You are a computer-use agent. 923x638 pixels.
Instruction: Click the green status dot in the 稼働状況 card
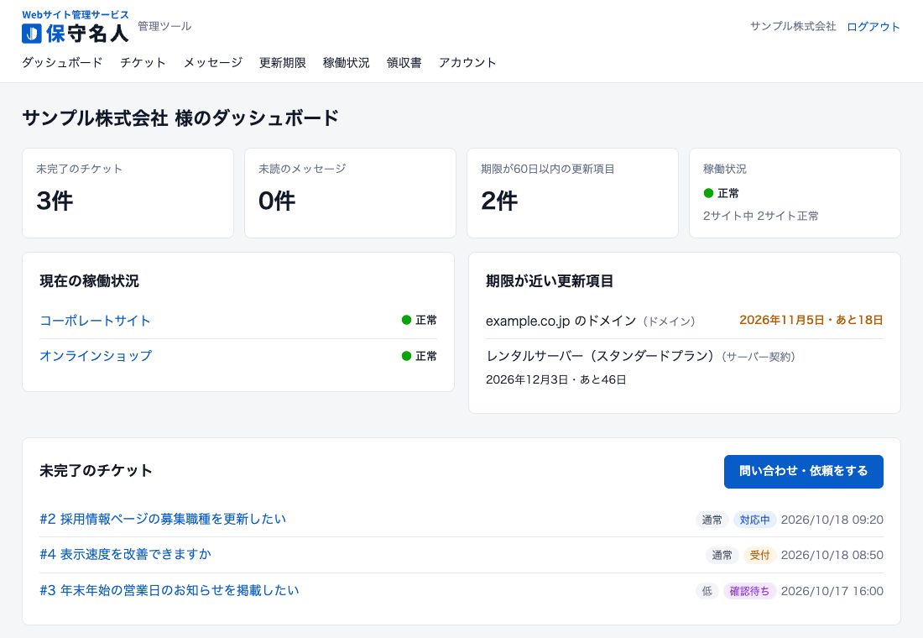[x=709, y=193]
